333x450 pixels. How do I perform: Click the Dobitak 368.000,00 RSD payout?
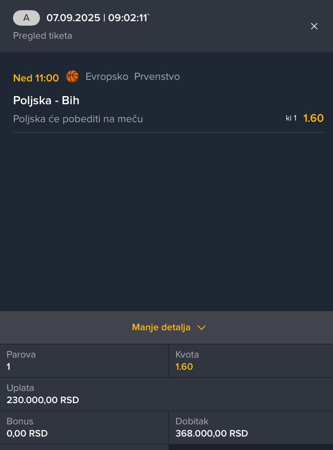pos(211,433)
